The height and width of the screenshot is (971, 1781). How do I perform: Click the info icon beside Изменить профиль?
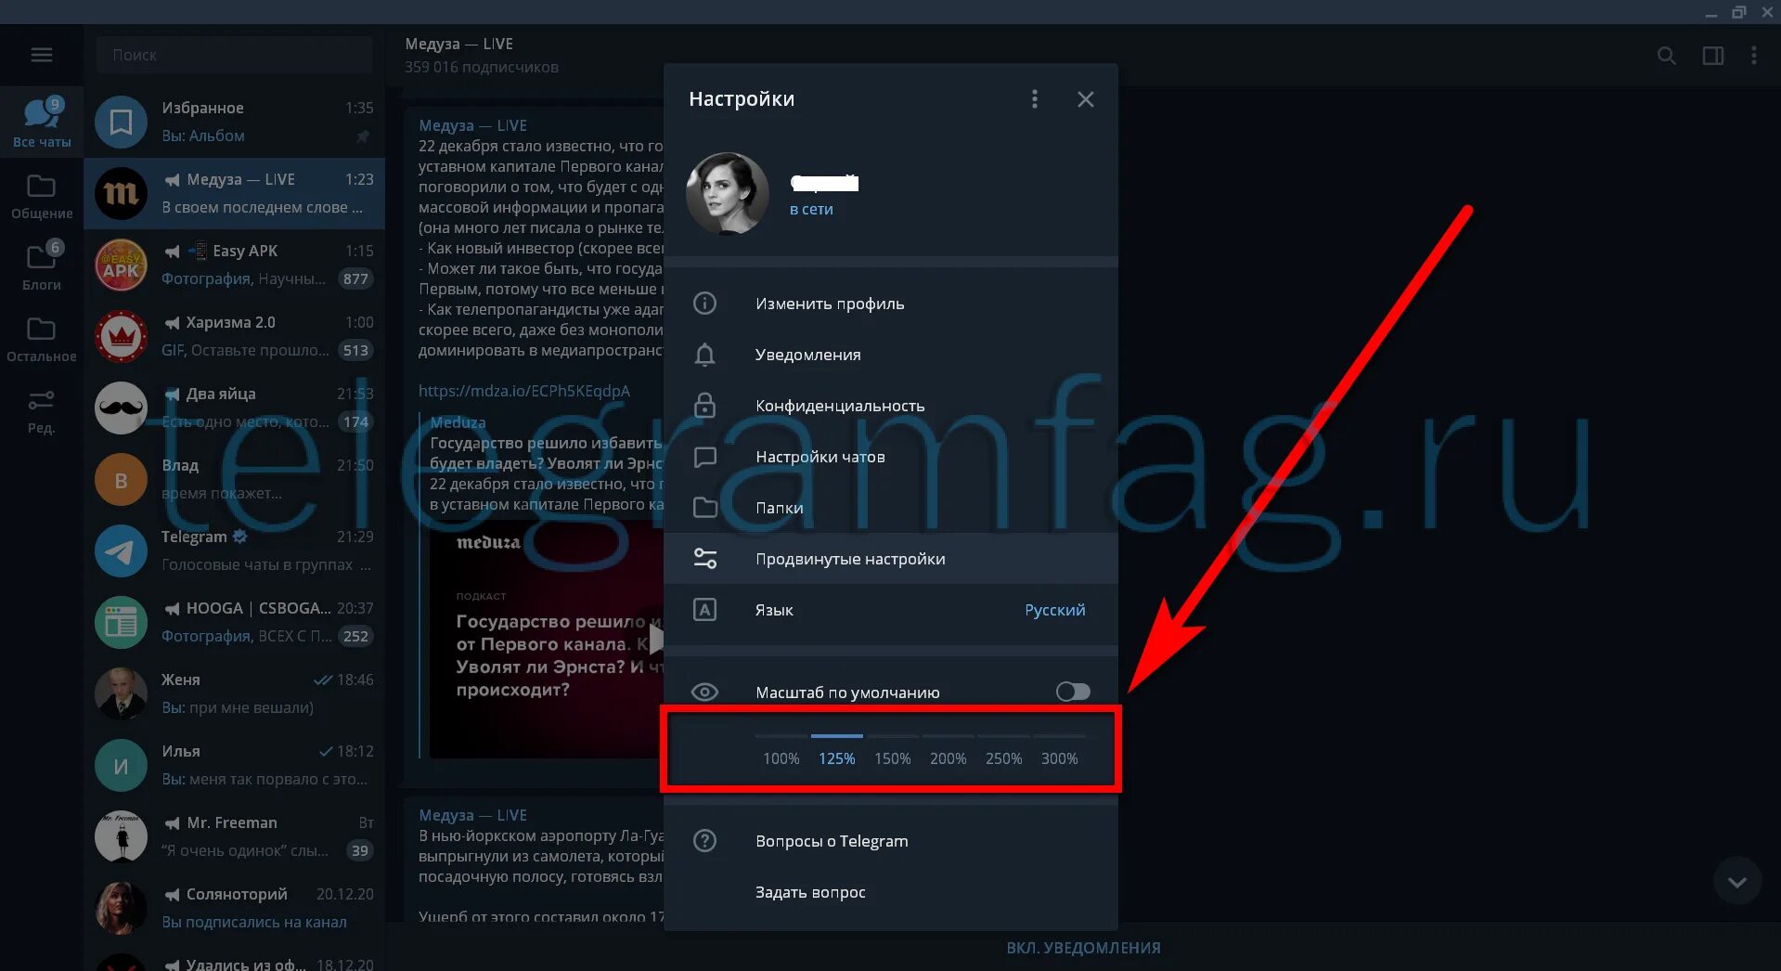(x=704, y=304)
